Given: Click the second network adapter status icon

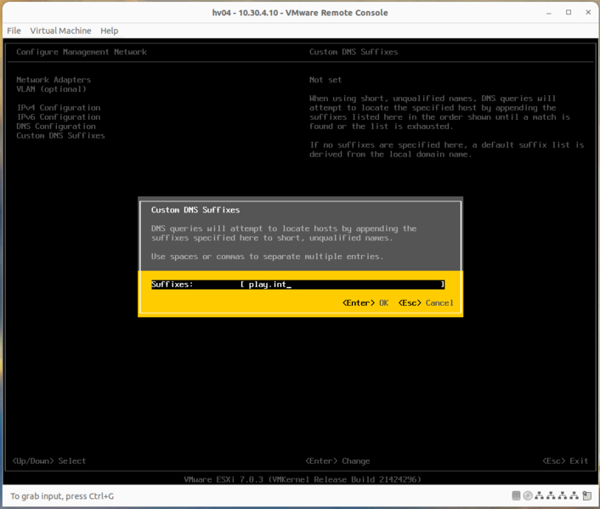Looking at the screenshot, I should point(552,495).
